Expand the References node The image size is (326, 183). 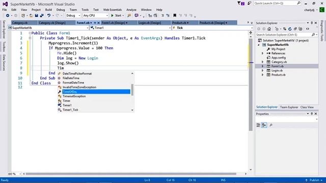(262, 53)
